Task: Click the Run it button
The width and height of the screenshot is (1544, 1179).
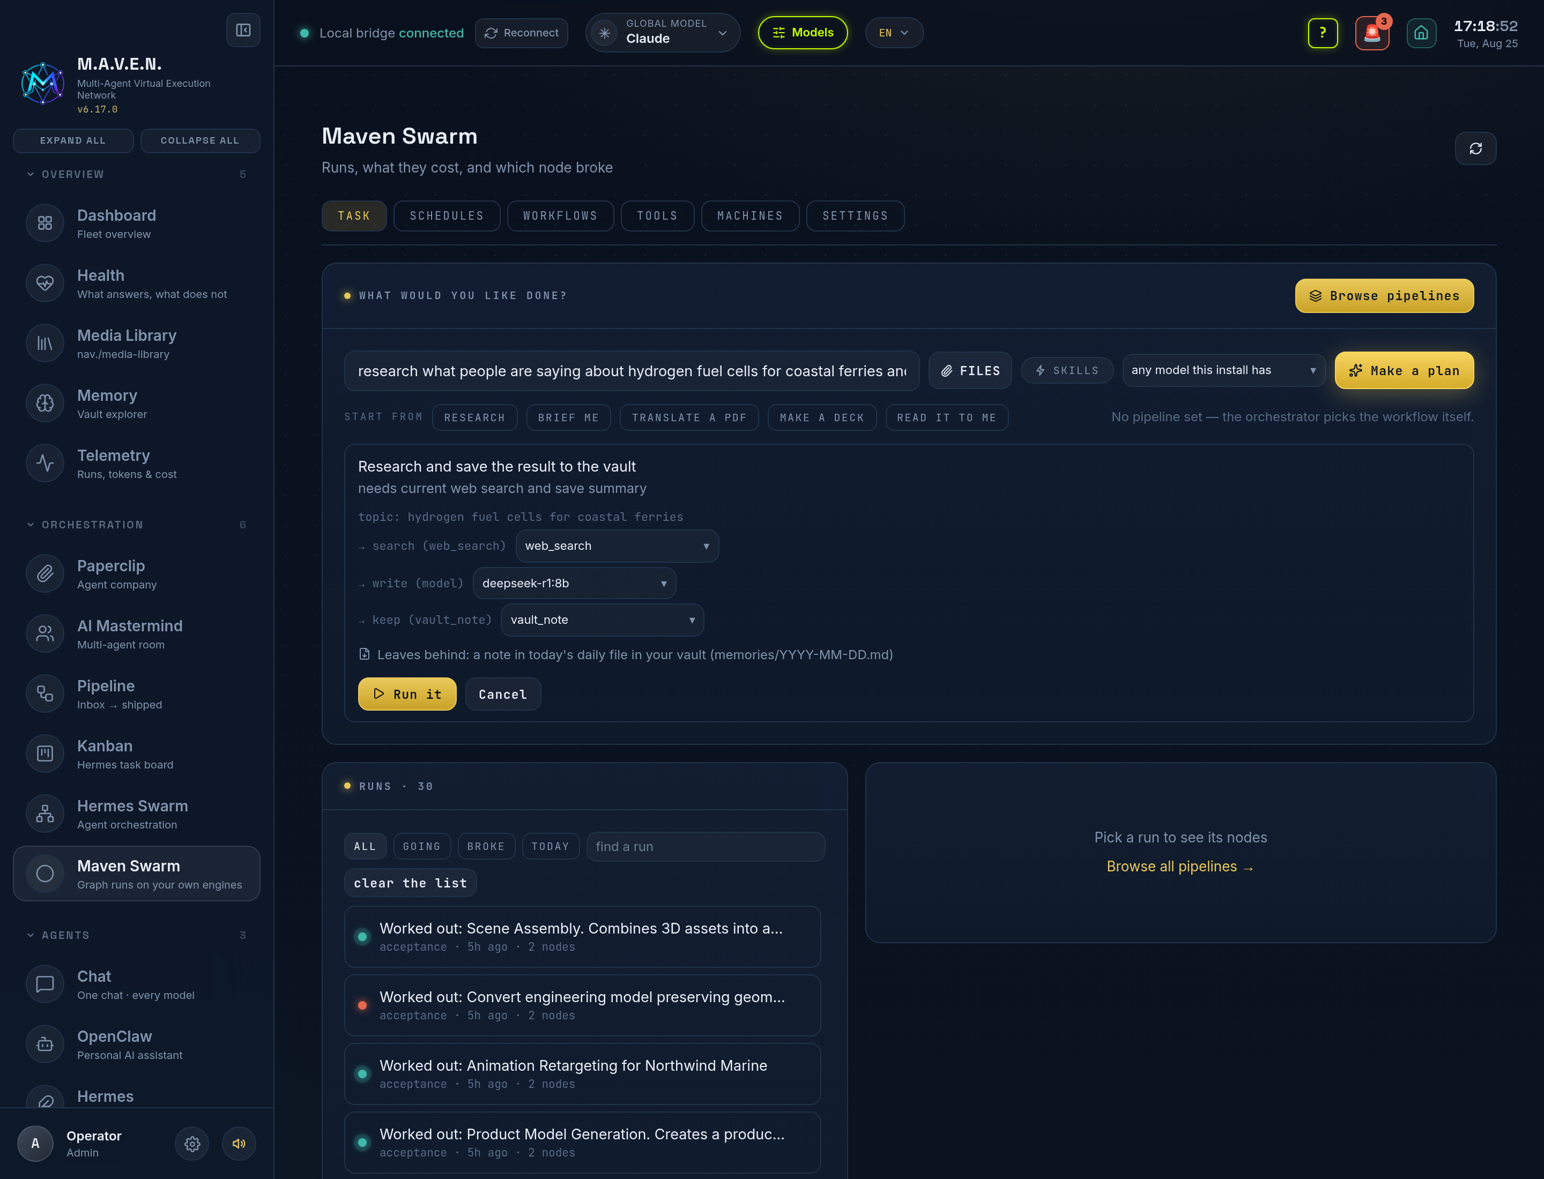Action: click(x=407, y=694)
